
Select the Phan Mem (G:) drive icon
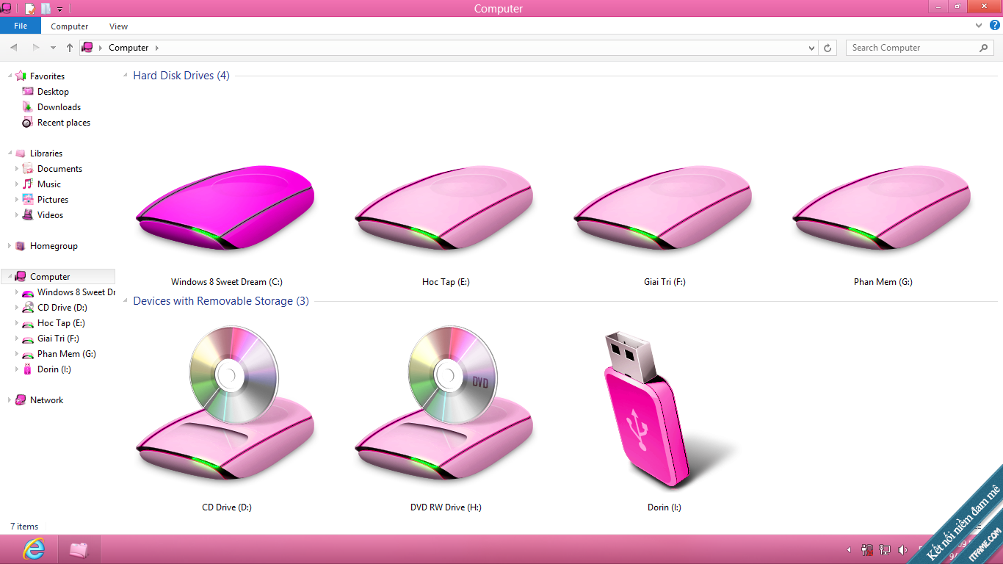[x=883, y=209]
